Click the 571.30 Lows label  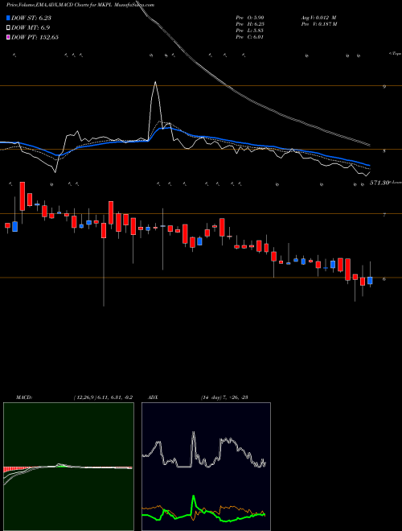coord(385,183)
